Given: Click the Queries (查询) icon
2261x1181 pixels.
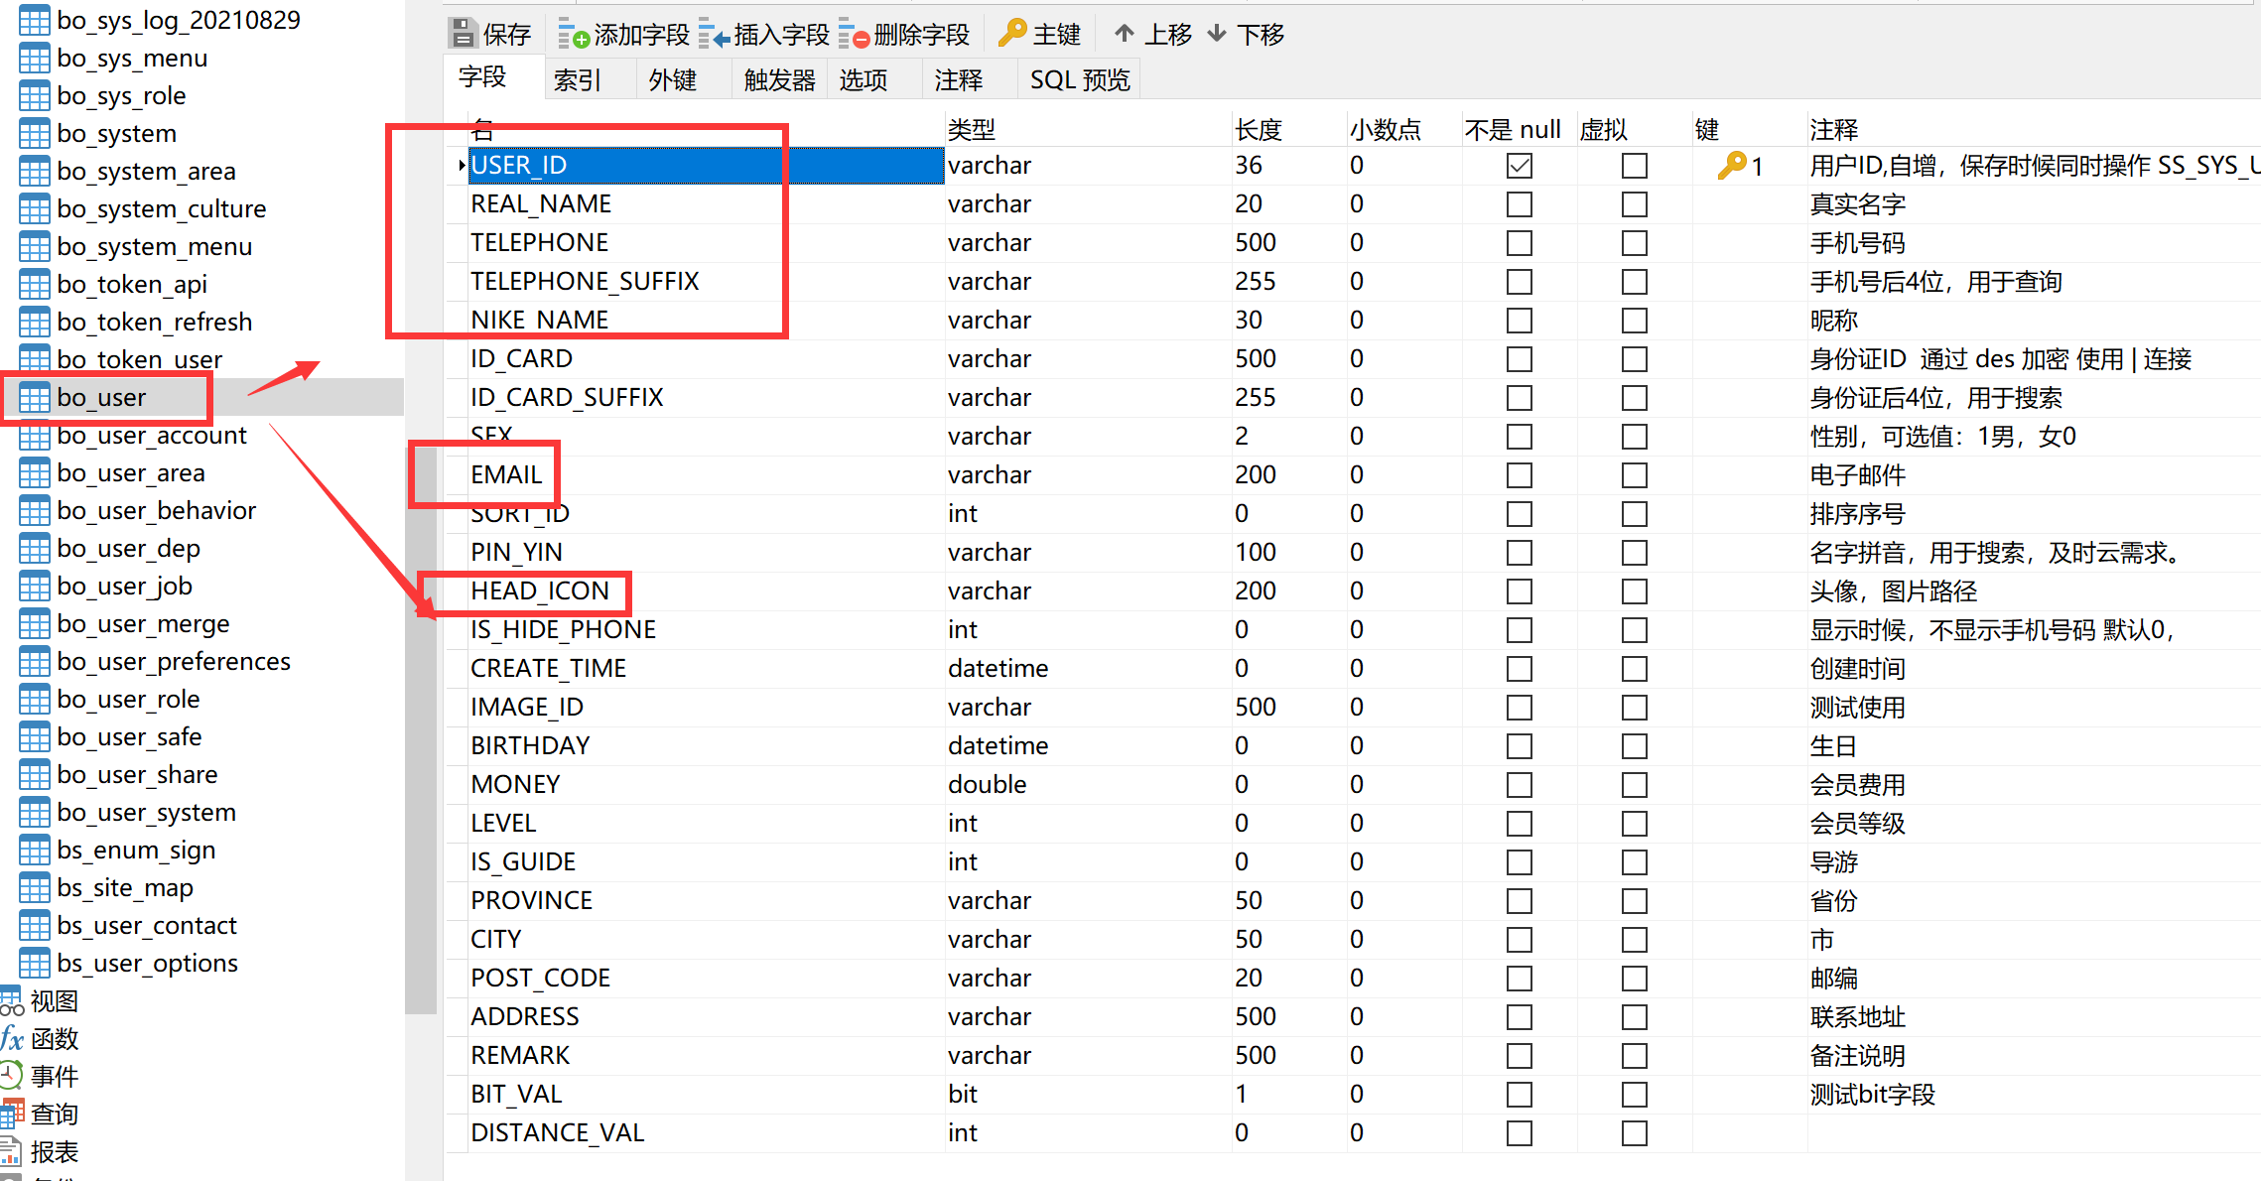Looking at the screenshot, I should (11, 1115).
